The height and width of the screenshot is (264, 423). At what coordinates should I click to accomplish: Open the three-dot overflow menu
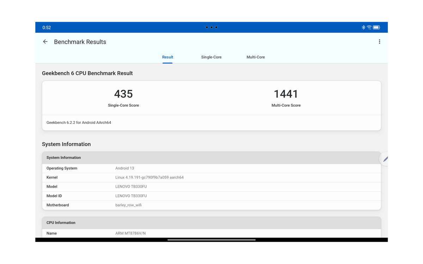coord(379,42)
